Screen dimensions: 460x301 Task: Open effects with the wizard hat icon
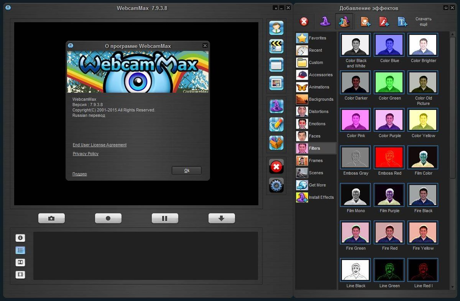click(x=276, y=106)
